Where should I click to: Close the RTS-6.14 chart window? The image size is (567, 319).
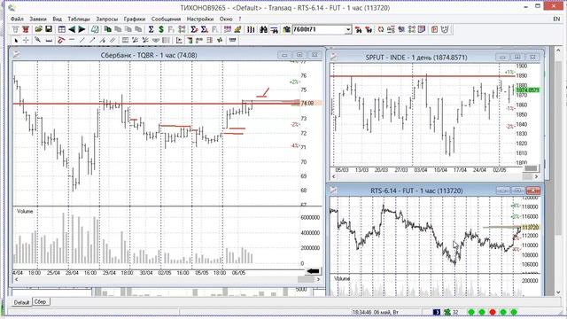coord(533,191)
